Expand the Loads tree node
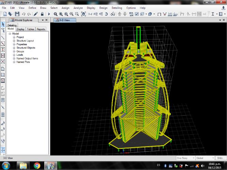Image resolution: width=227 pixels, height=170 pixels. pos(14,55)
